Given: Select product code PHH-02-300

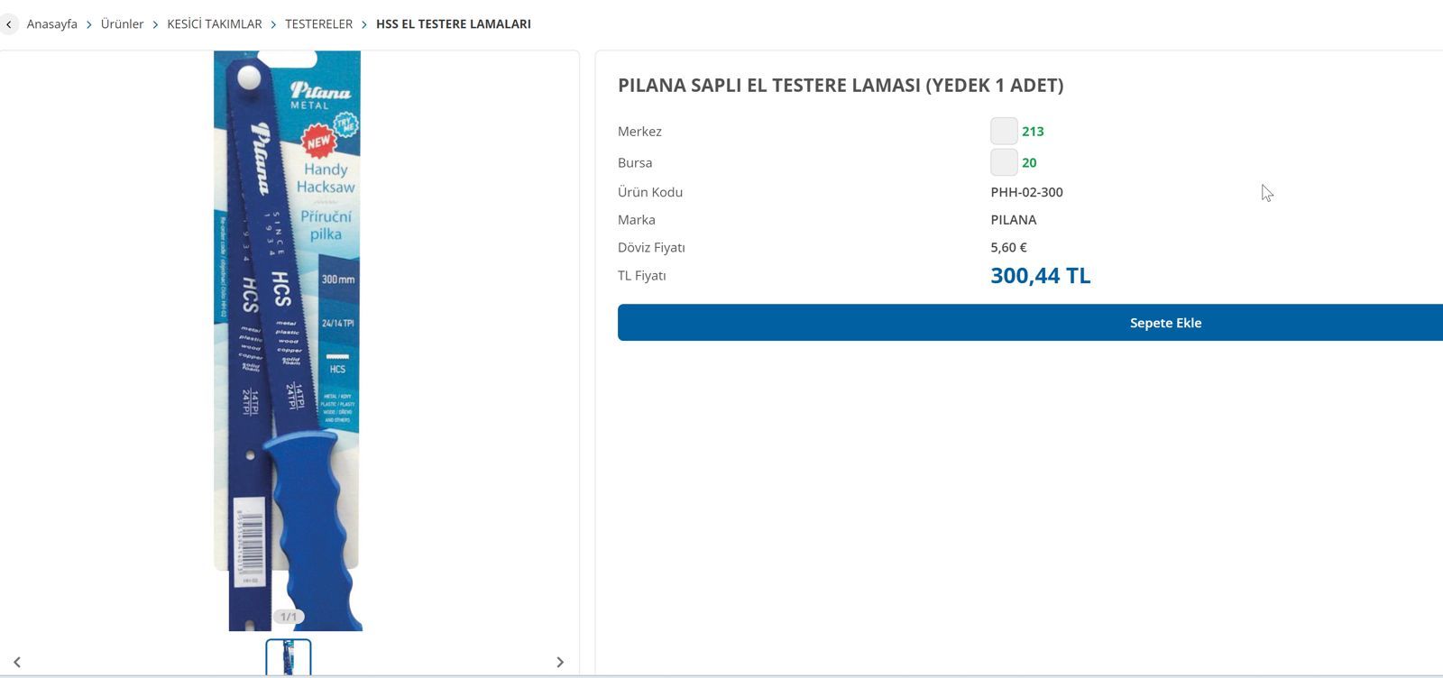Looking at the screenshot, I should (1026, 192).
